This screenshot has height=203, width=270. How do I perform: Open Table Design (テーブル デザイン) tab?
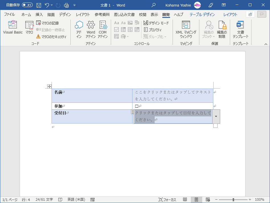202,14
